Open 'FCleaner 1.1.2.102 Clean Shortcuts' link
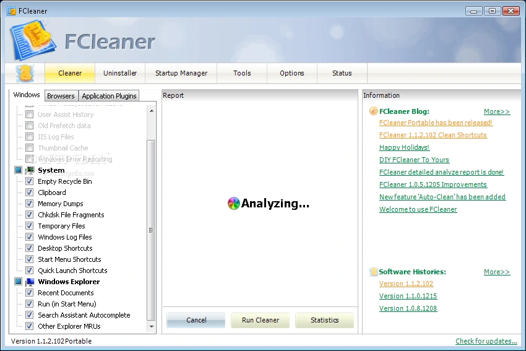526x351 pixels. (x=433, y=135)
